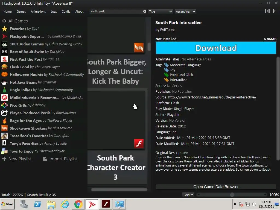Click the Rage for the Ages flame icon
The height and width of the screenshot is (210, 280).
[x=4, y=121]
